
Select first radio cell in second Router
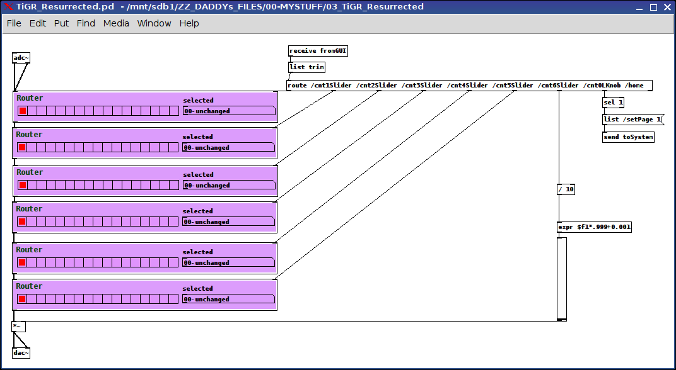pyautogui.click(x=22, y=148)
